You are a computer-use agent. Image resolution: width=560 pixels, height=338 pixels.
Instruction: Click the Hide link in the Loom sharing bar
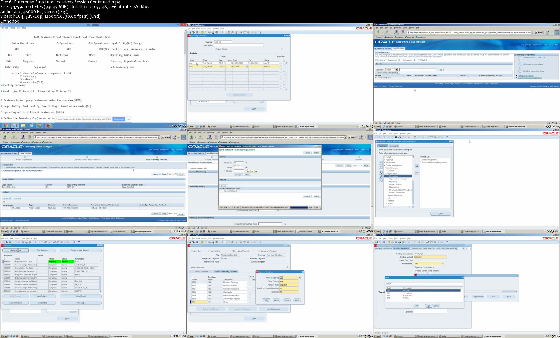pos(129,119)
